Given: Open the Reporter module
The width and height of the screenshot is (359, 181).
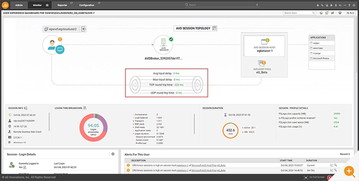Looking at the screenshot, I should 62,5.
